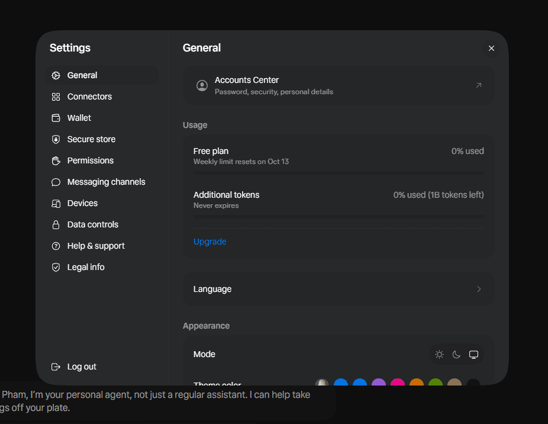Go to Help & support section
The image size is (548, 424).
point(102,246)
